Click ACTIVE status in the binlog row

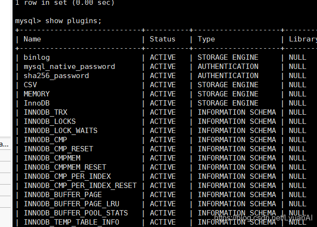pos(163,57)
